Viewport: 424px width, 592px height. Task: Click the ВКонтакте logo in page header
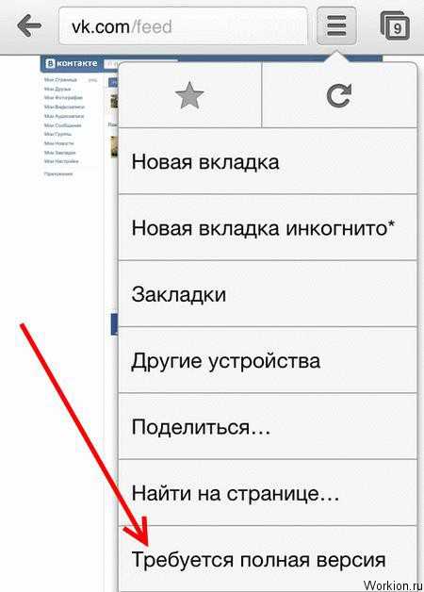(72, 63)
